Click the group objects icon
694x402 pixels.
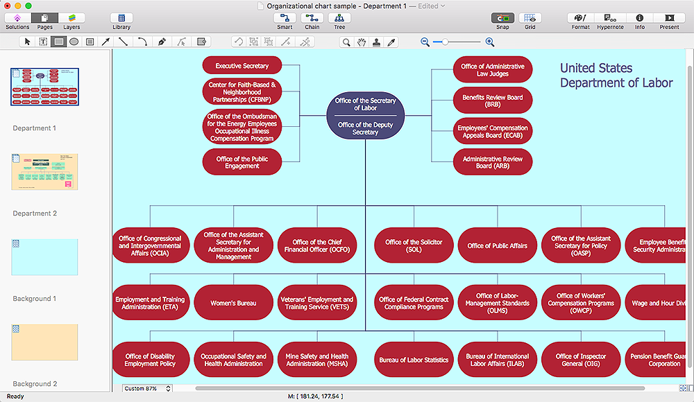(253, 42)
